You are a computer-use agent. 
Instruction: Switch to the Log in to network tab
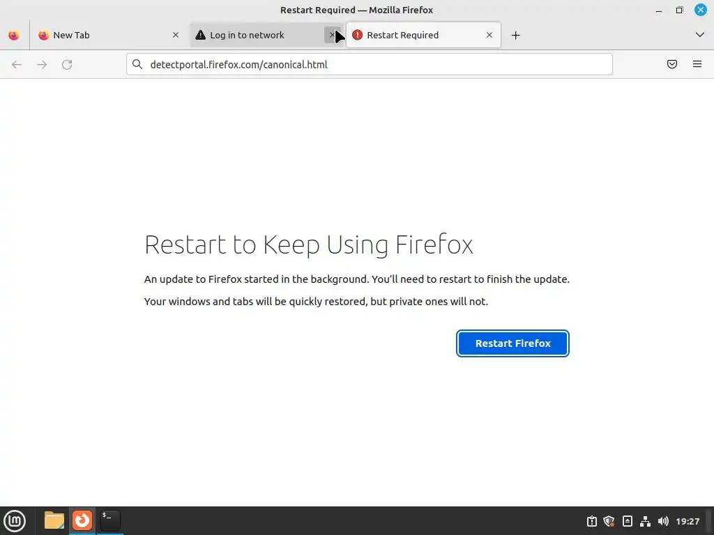click(267, 35)
